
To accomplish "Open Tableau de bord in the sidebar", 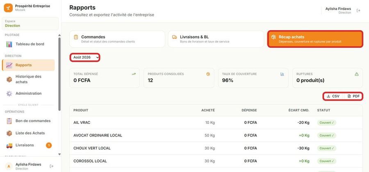I will 28,44.
